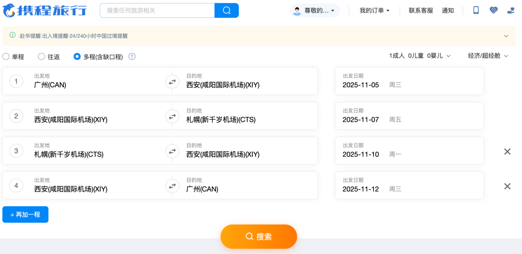Screen dimensions: 522x254
Task: Click the trip number 3 circle
Action: [x=16, y=151]
